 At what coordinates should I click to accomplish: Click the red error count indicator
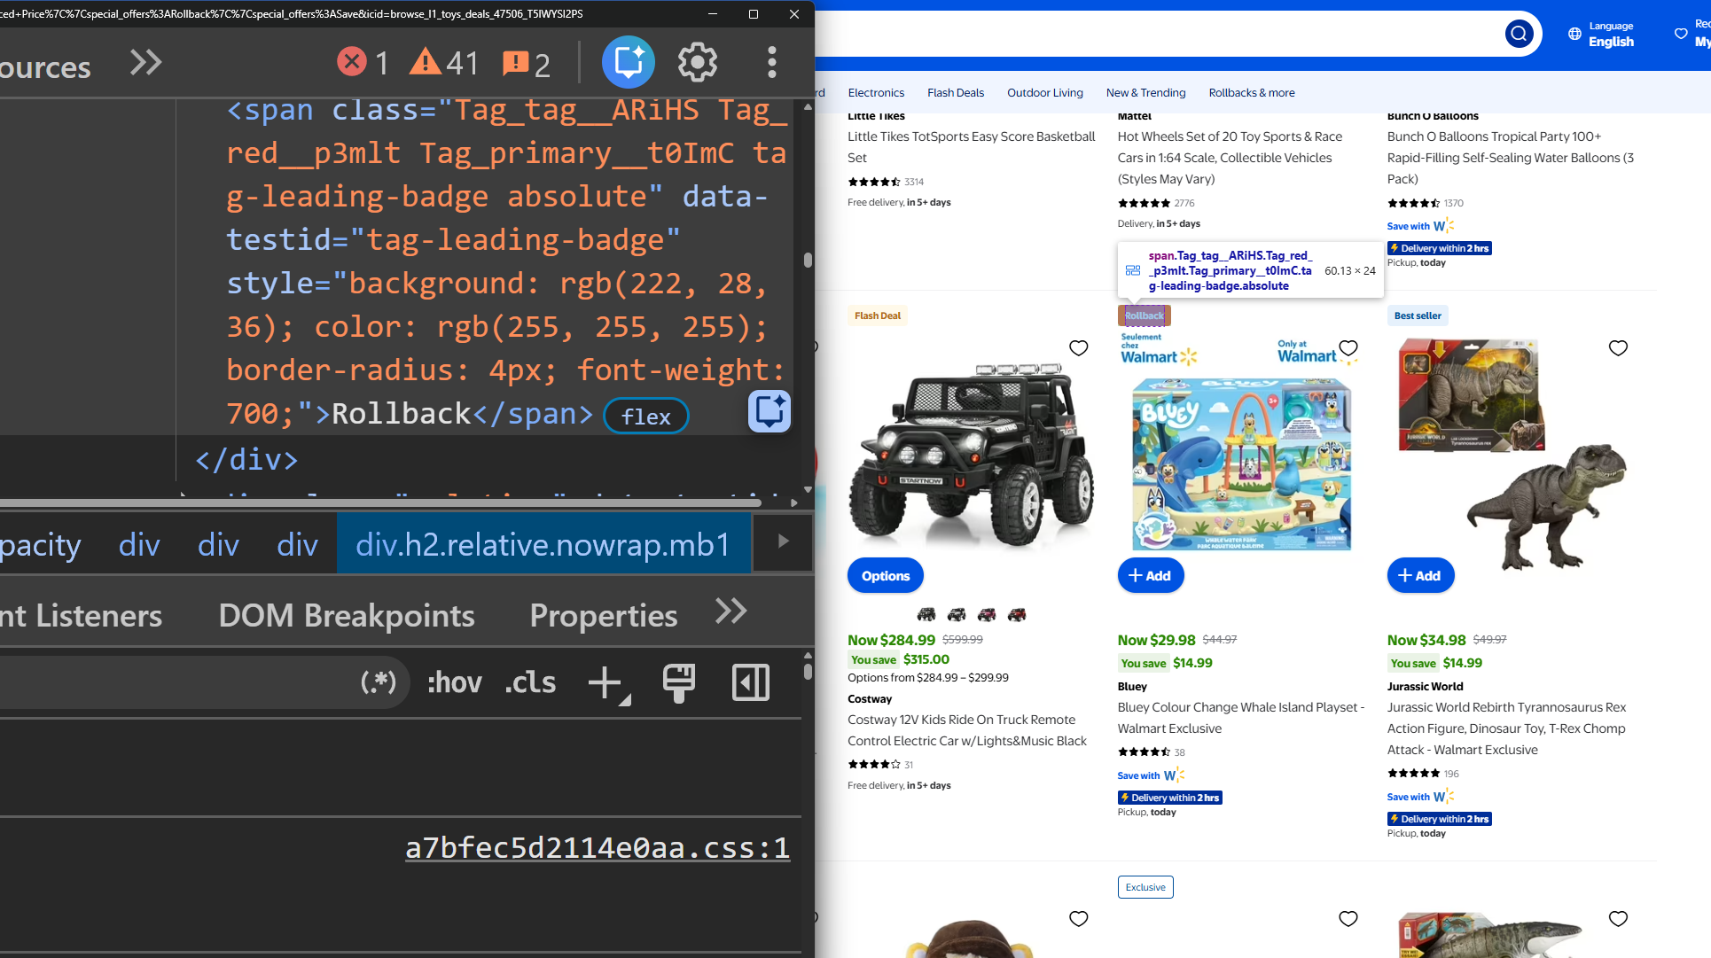[x=363, y=62]
